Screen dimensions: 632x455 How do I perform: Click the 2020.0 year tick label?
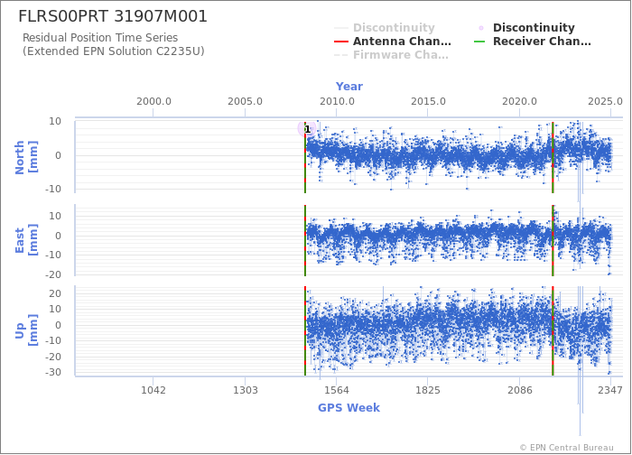point(519,101)
